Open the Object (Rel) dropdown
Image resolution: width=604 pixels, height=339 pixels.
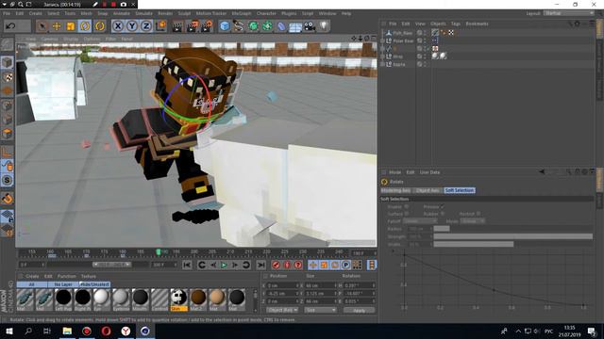tap(283, 310)
